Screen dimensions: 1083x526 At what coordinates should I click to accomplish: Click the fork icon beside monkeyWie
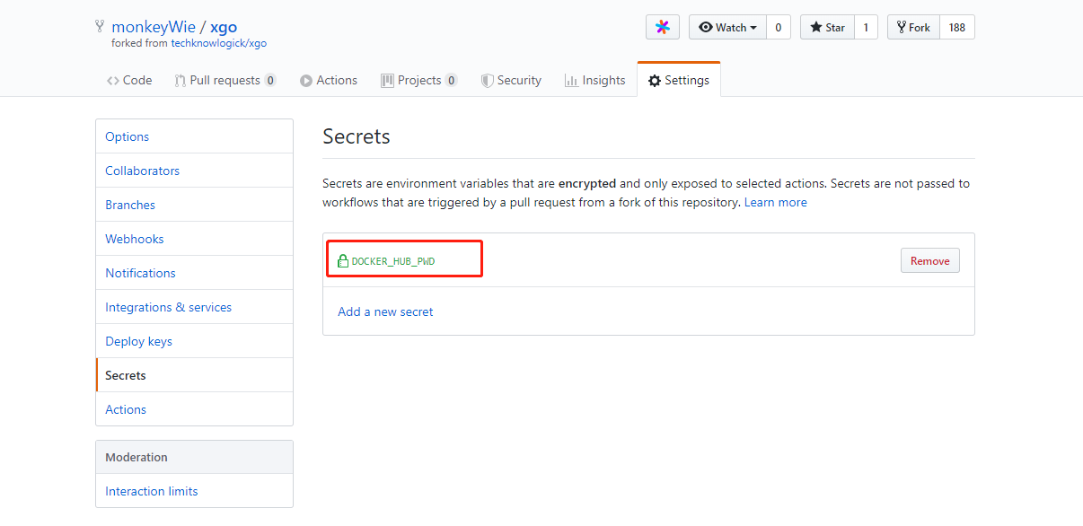pos(100,27)
